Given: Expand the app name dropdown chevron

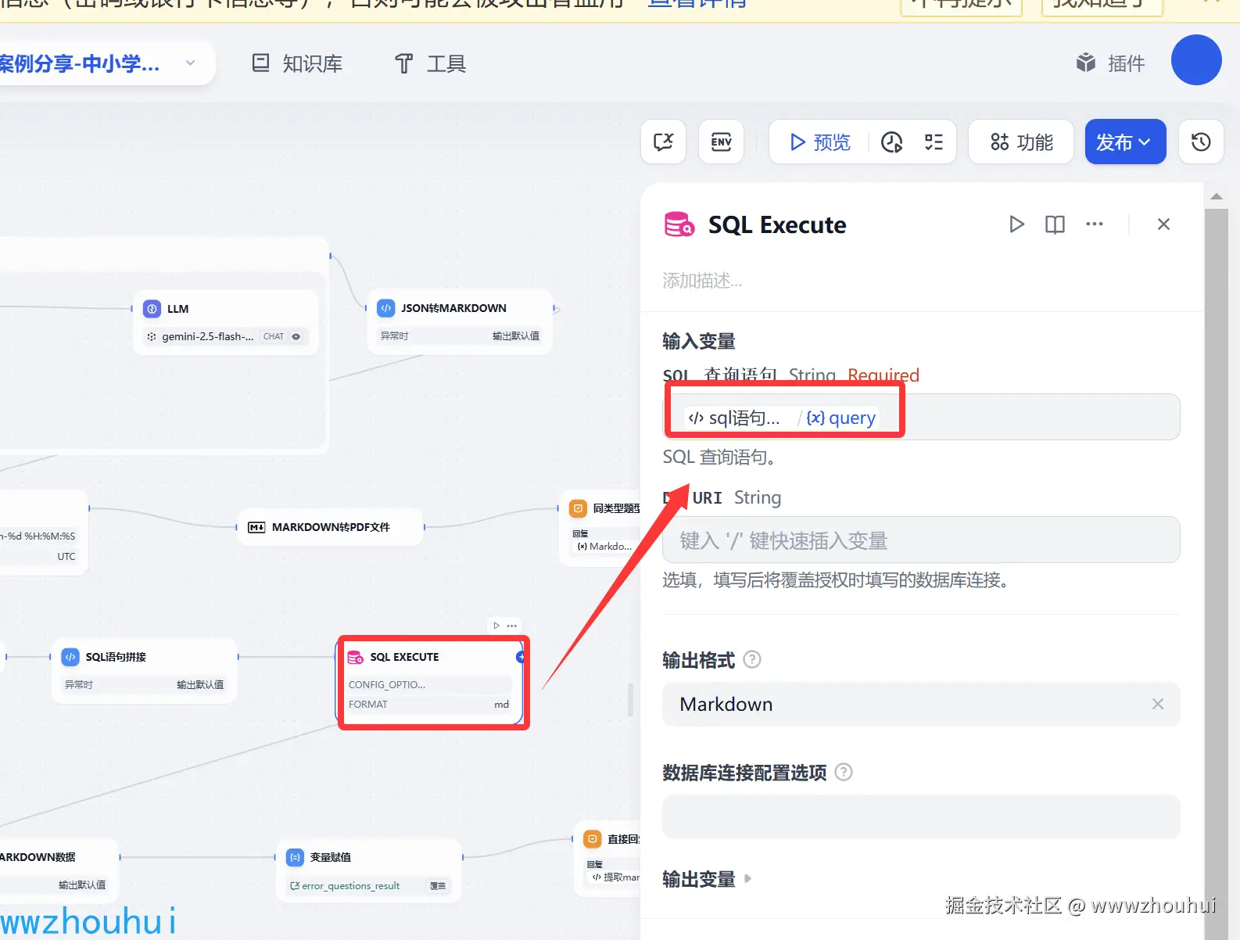Looking at the screenshot, I should point(190,63).
